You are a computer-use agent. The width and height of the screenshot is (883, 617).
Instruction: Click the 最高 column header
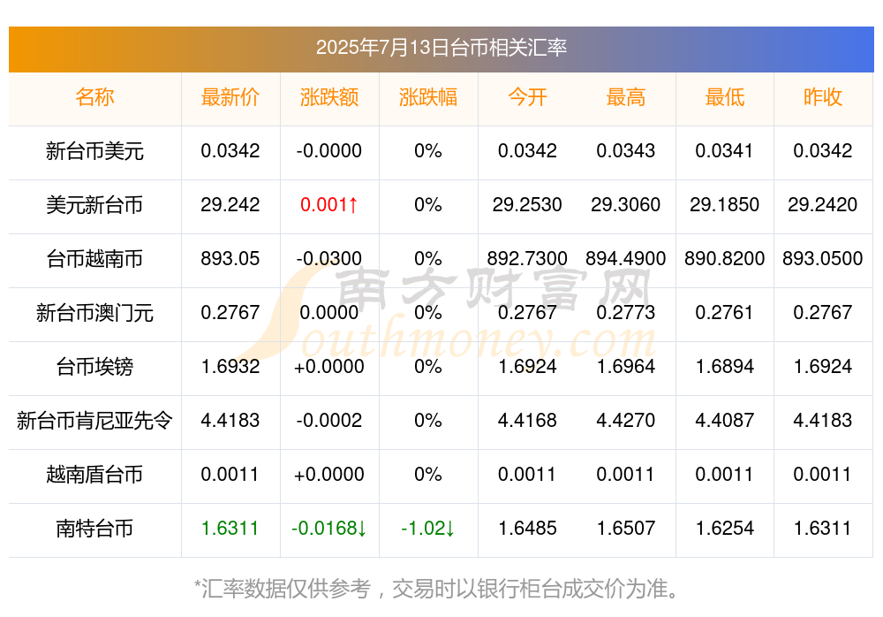(x=626, y=97)
